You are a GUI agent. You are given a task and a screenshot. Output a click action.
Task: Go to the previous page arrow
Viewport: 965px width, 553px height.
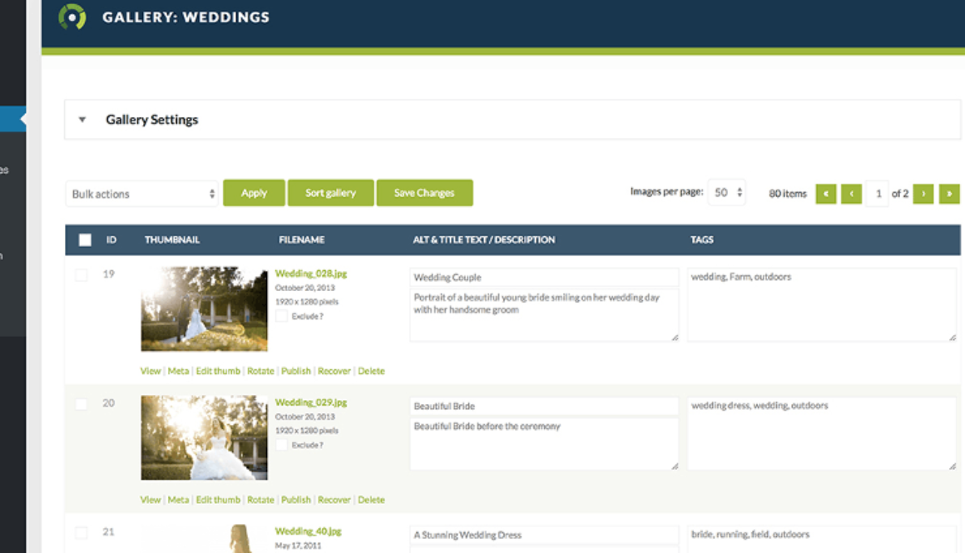click(851, 194)
